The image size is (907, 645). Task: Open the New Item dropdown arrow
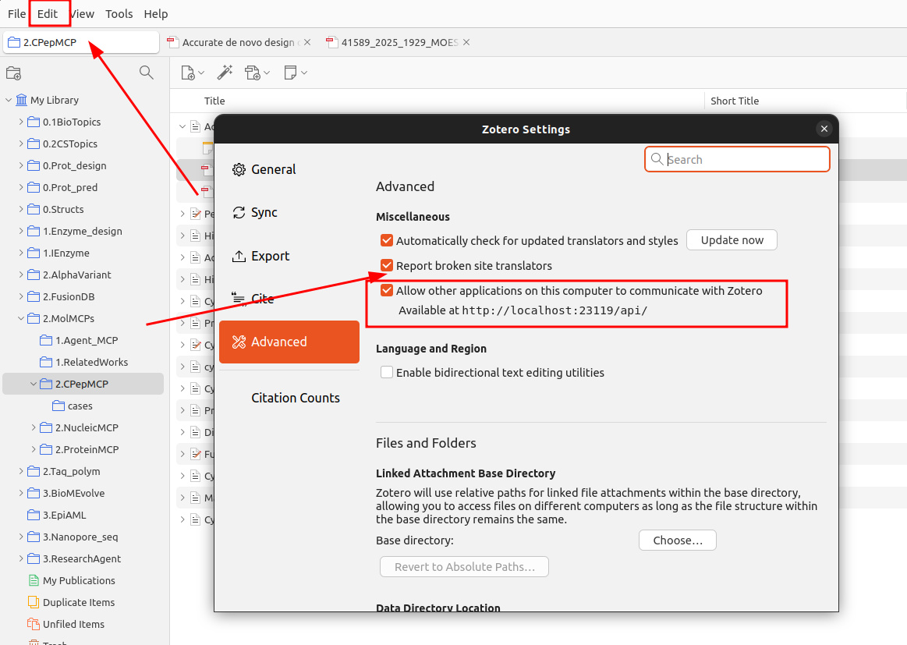201,73
